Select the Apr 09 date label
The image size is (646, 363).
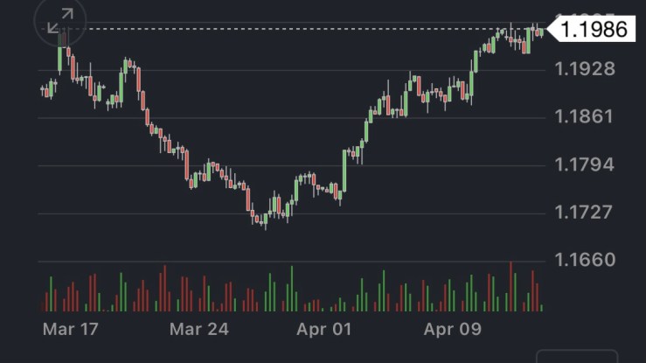pos(453,330)
